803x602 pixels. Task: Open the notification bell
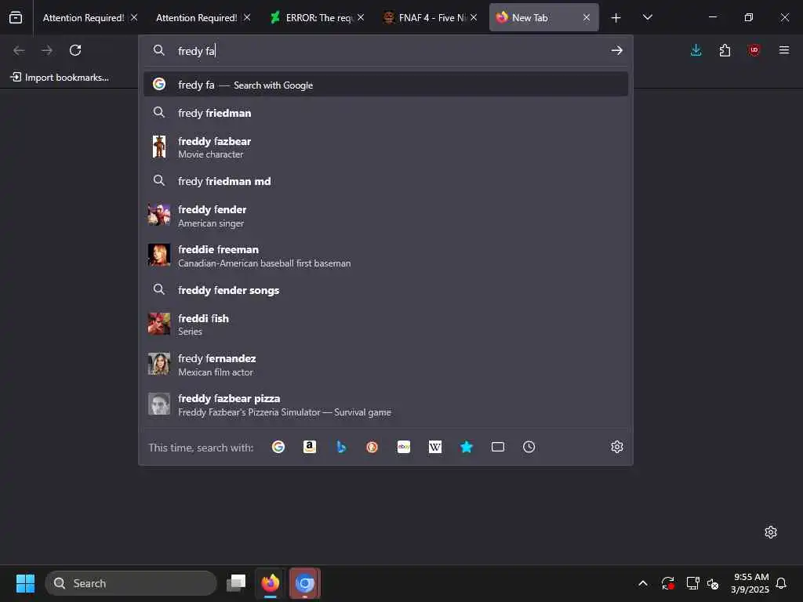point(781,583)
